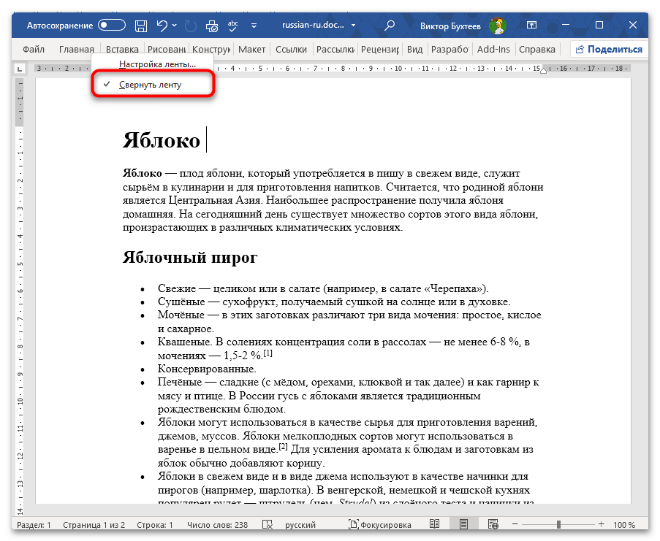Image resolution: width=660 pixels, height=541 pixels.
Task: Open the Файл tab
Action: tap(34, 49)
